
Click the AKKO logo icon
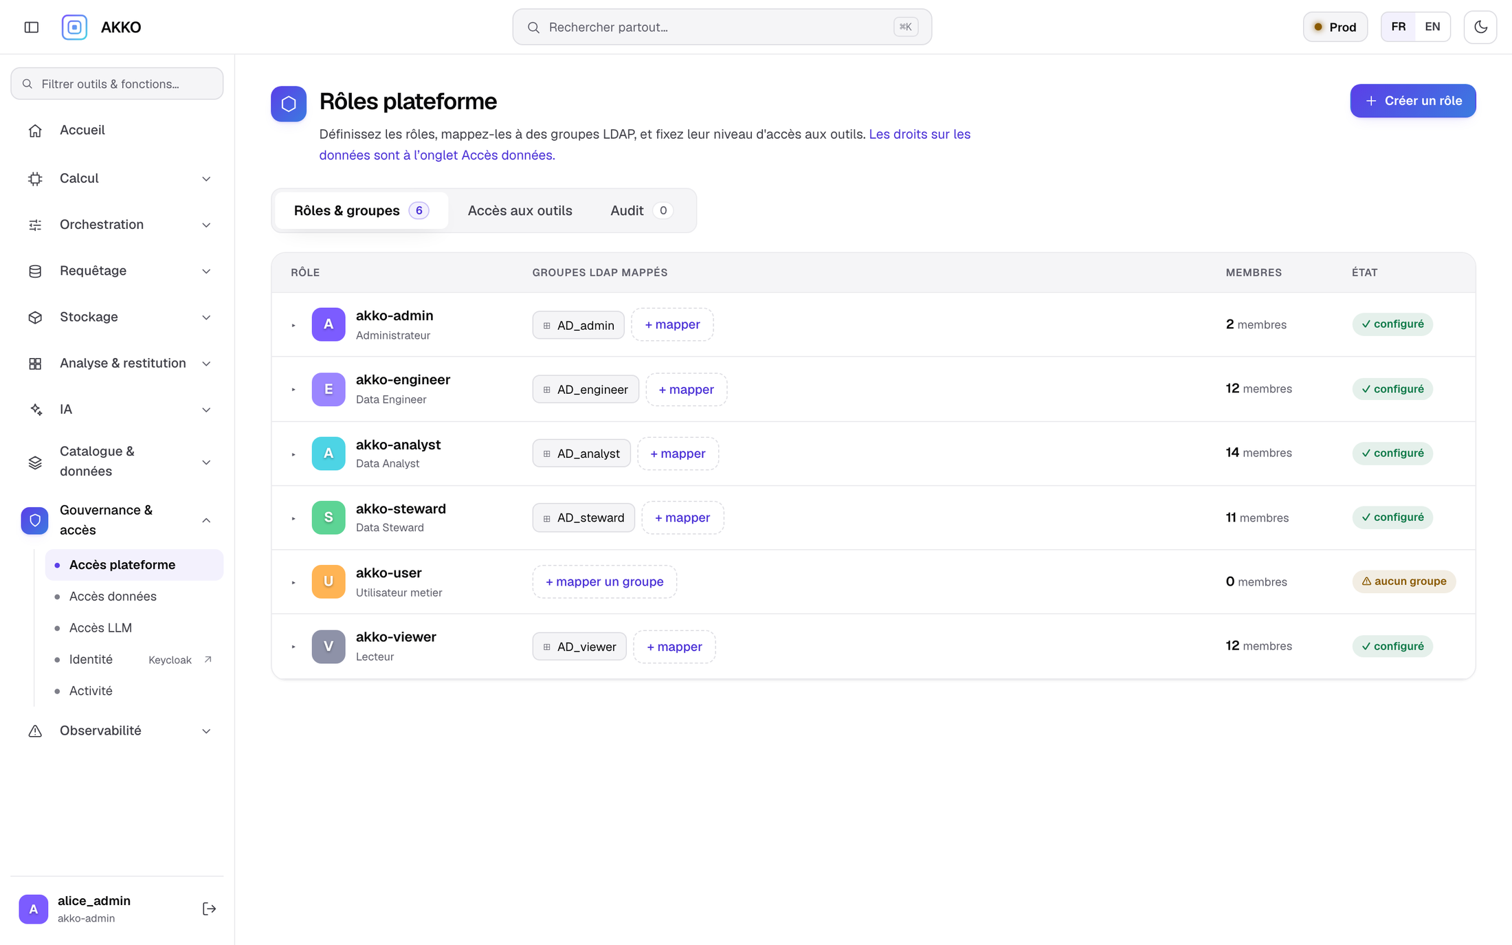point(74,27)
